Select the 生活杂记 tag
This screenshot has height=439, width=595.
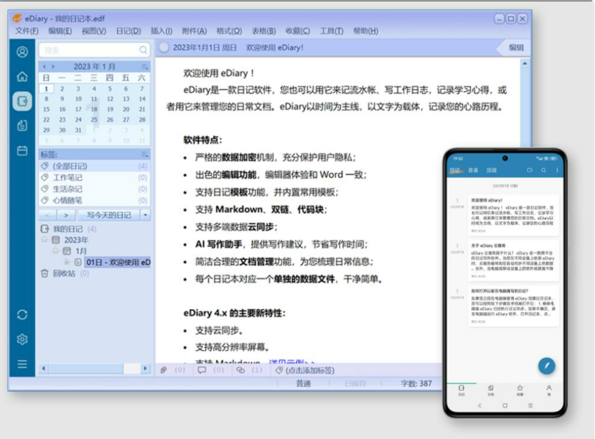[95, 189]
